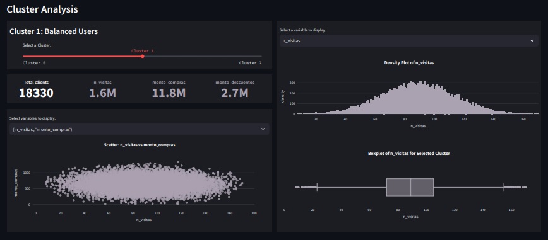Click the Density Plot of n_visitas title
The image size is (548, 240).
(x=409, y=63)
